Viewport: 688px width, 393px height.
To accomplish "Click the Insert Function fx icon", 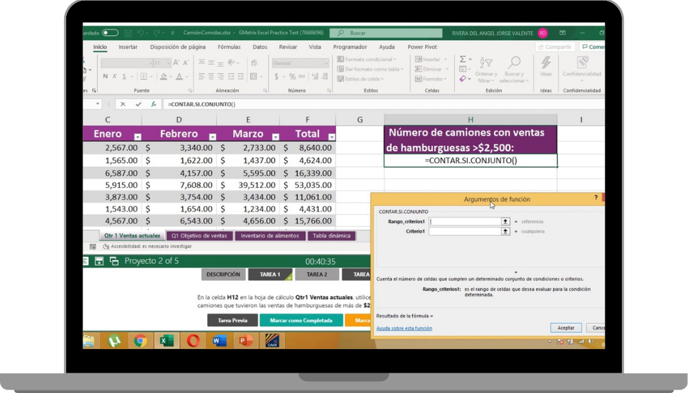I will tap(153, 104).
